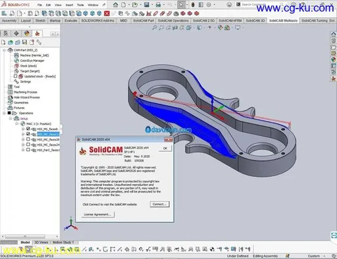Click the red X icon in the second toolbar row
Viewport: 337px width, 259px height.
107,14
